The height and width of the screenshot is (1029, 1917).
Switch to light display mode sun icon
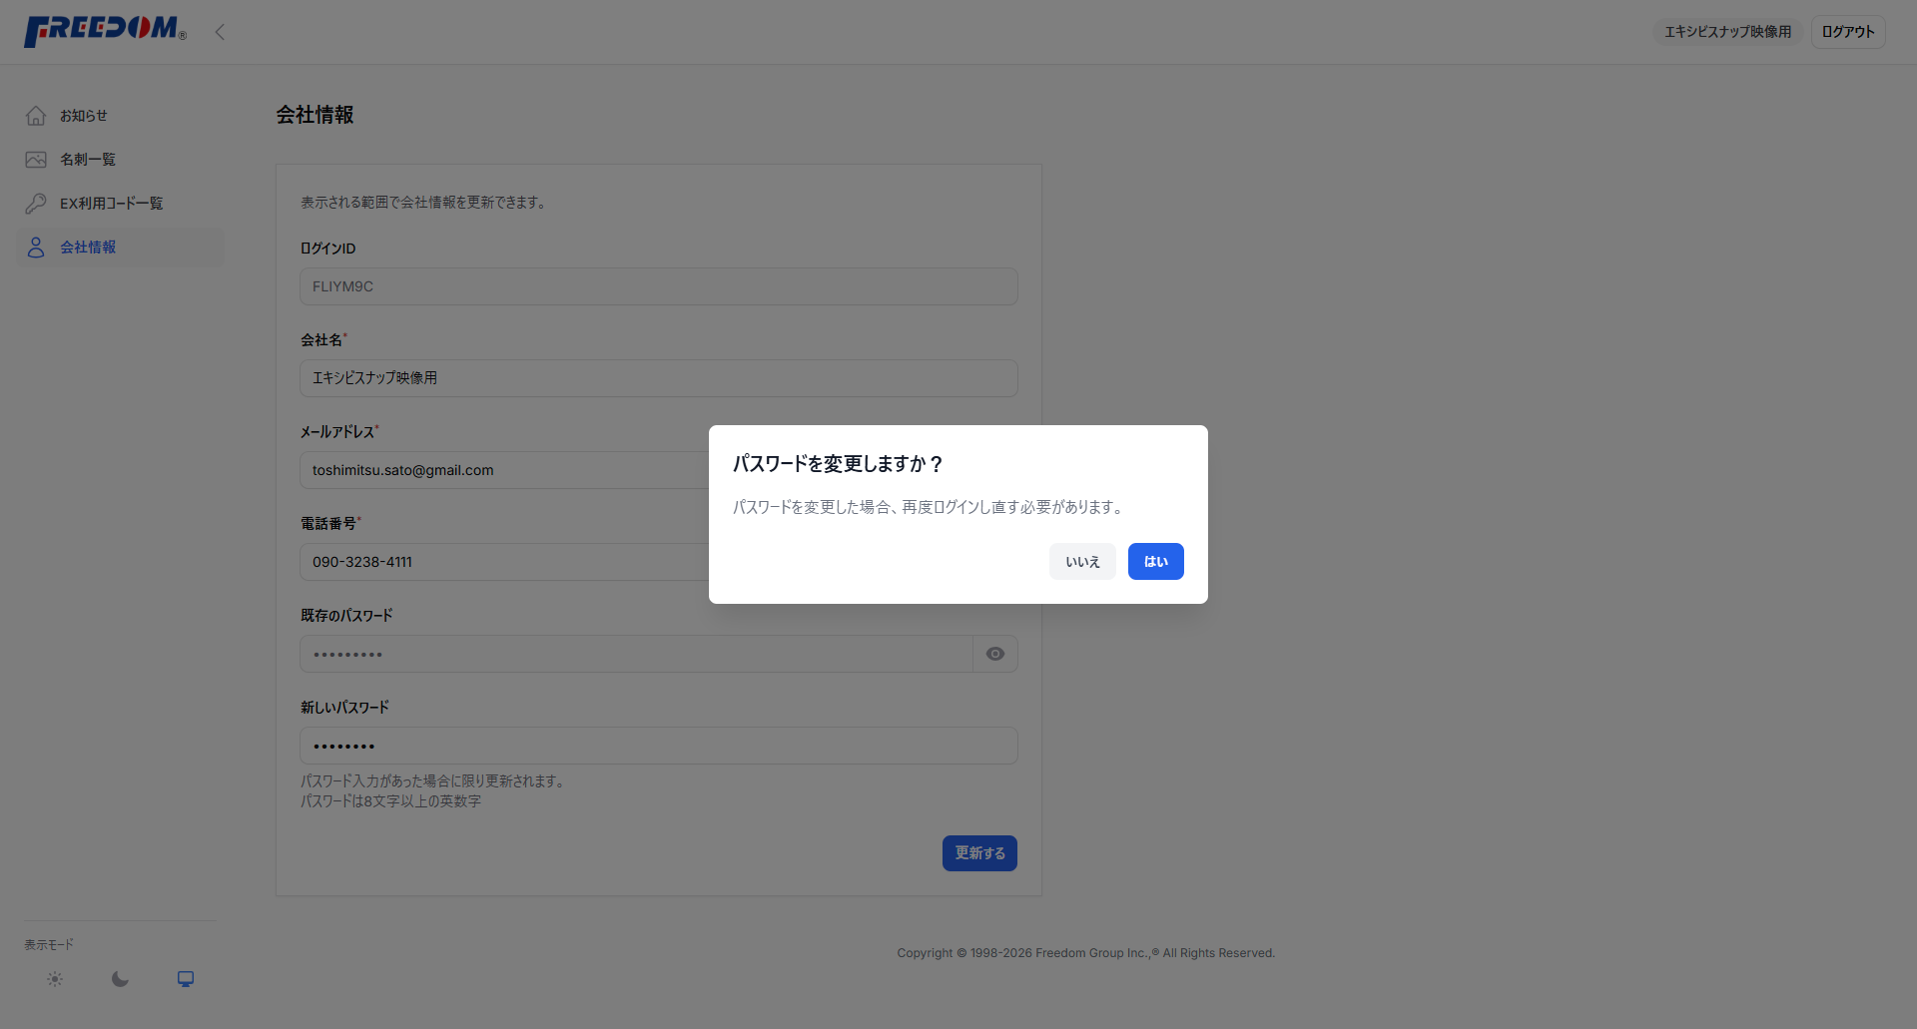55,979
